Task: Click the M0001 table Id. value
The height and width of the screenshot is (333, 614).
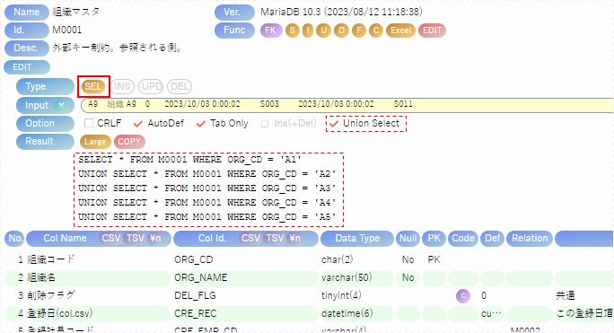Action: tap(67, 31)
